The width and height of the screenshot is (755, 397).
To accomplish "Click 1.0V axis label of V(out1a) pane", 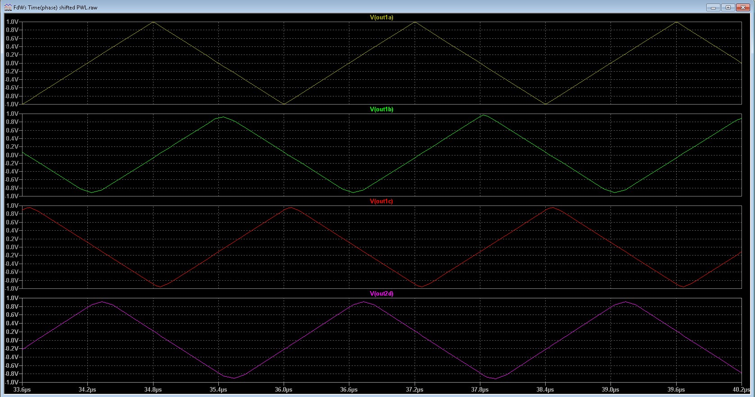I will coord(12,22).
